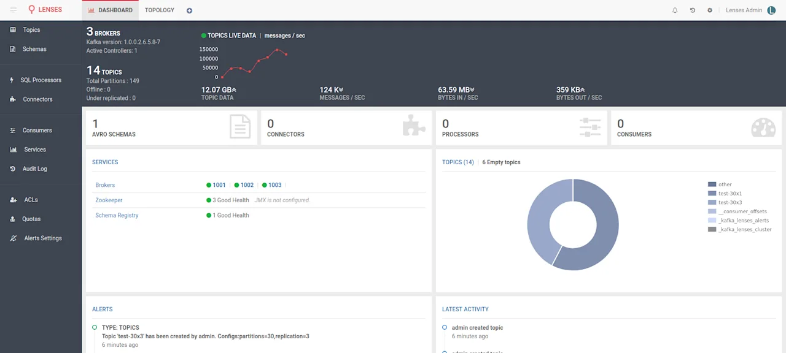Click the Lenses Admin avatar icon
The width and height of the screenshot is (786, 353).
pos(772,10)
